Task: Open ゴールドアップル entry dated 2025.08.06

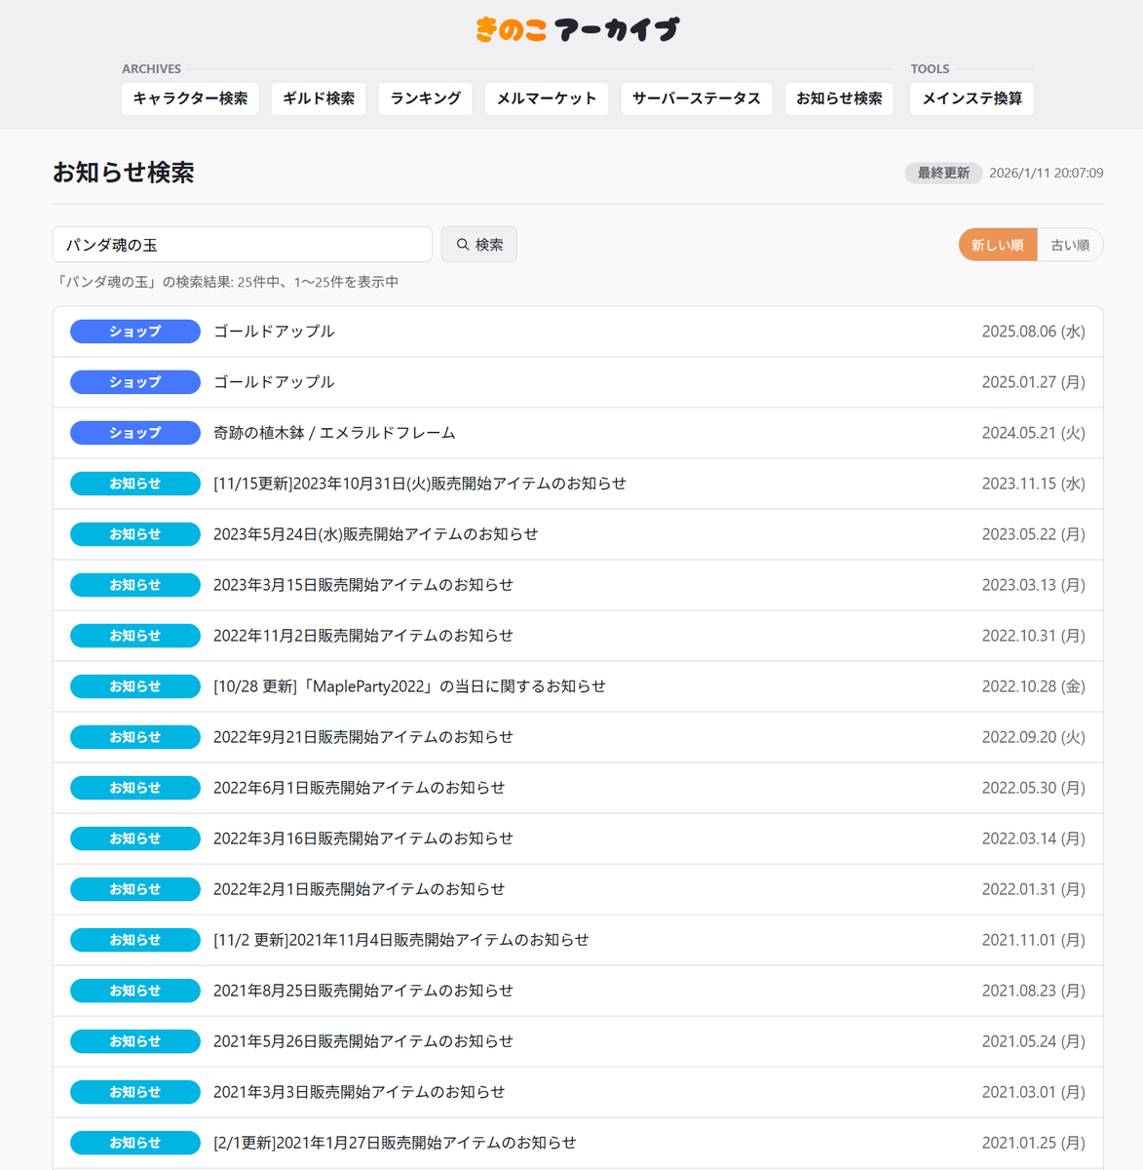Action: (x=578, y=331)
